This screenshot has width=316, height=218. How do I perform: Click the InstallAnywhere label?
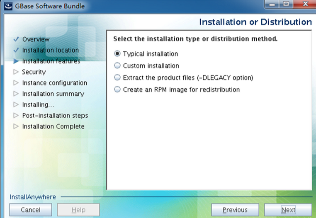tap(33, 197)
